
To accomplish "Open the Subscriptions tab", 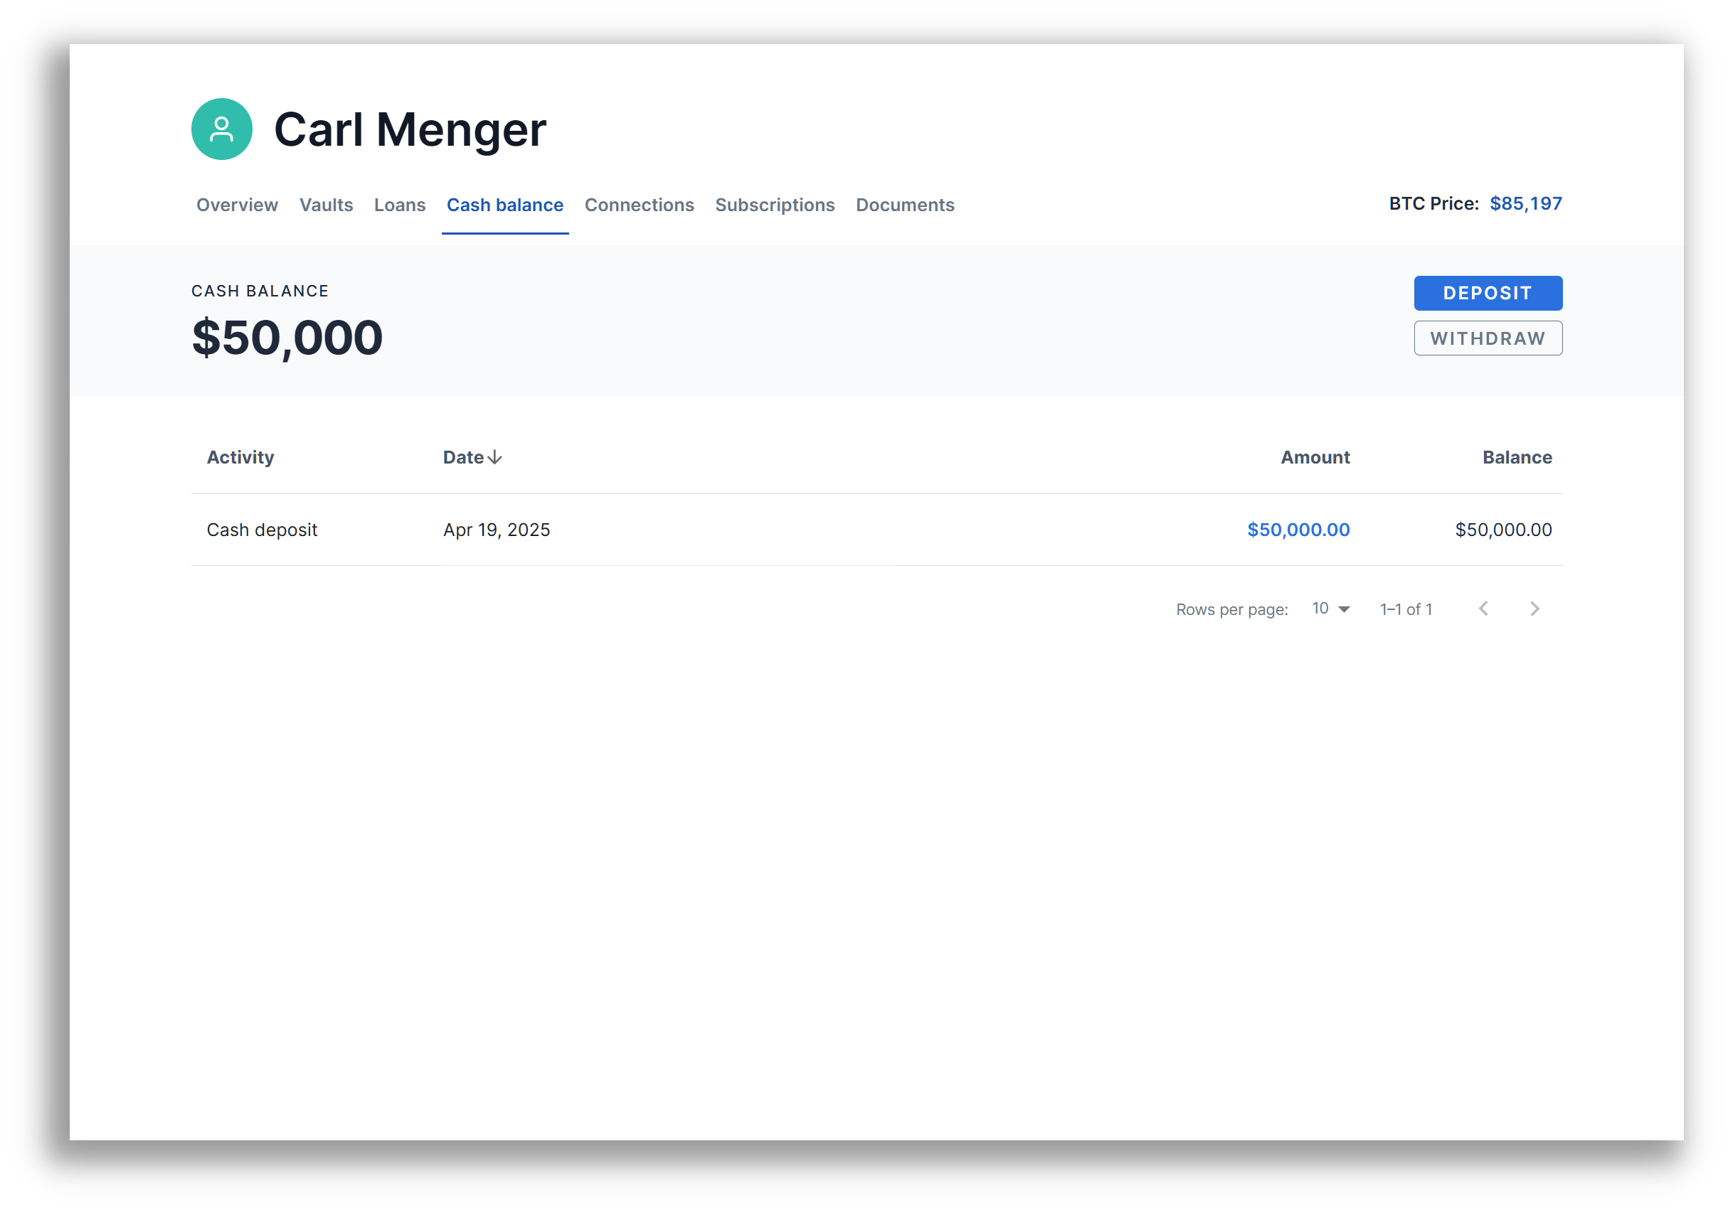I will click(x=775, y=205).
